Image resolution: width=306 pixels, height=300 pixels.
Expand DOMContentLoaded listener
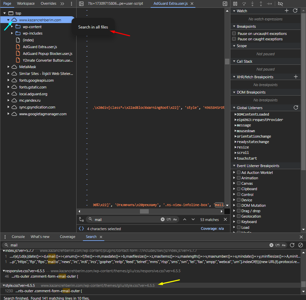point(236,114)
